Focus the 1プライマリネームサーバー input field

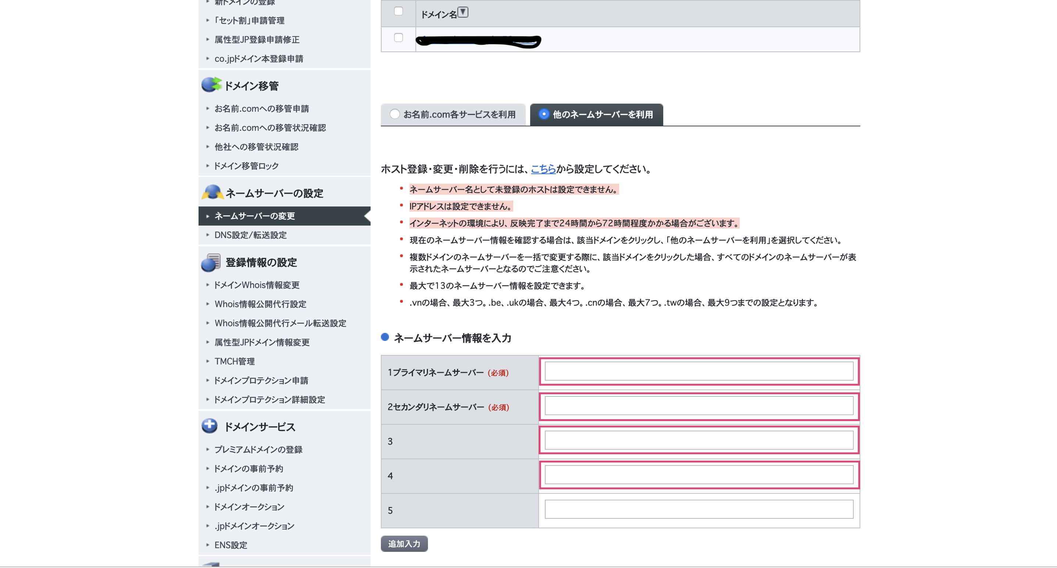pos(699,371)
